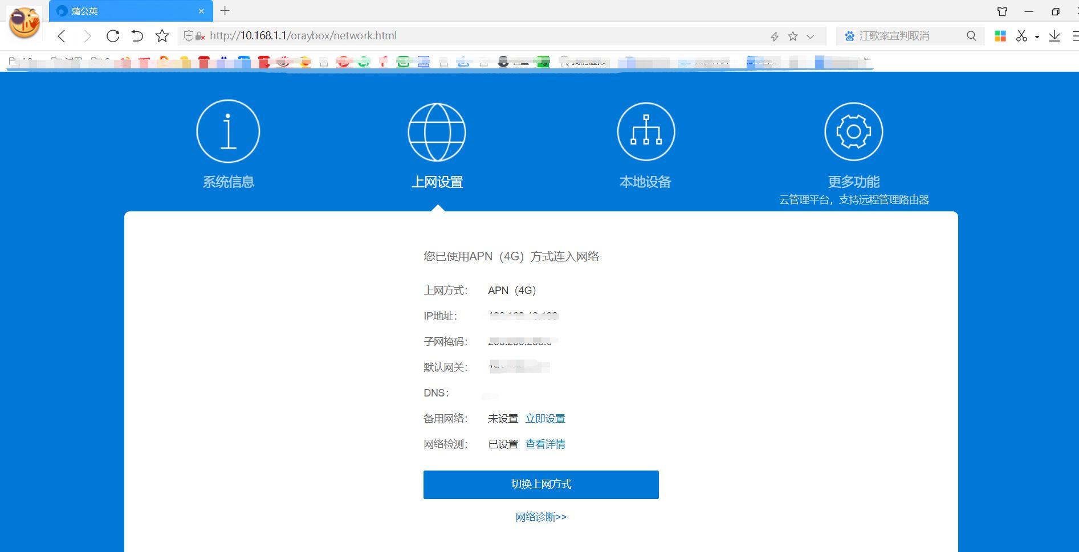Click the 立即设置 link for 备用网络

(545, 419)
